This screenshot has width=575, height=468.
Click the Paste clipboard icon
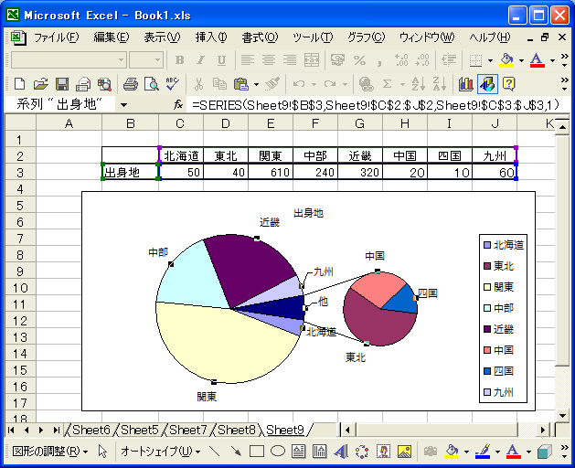(241, 84)
